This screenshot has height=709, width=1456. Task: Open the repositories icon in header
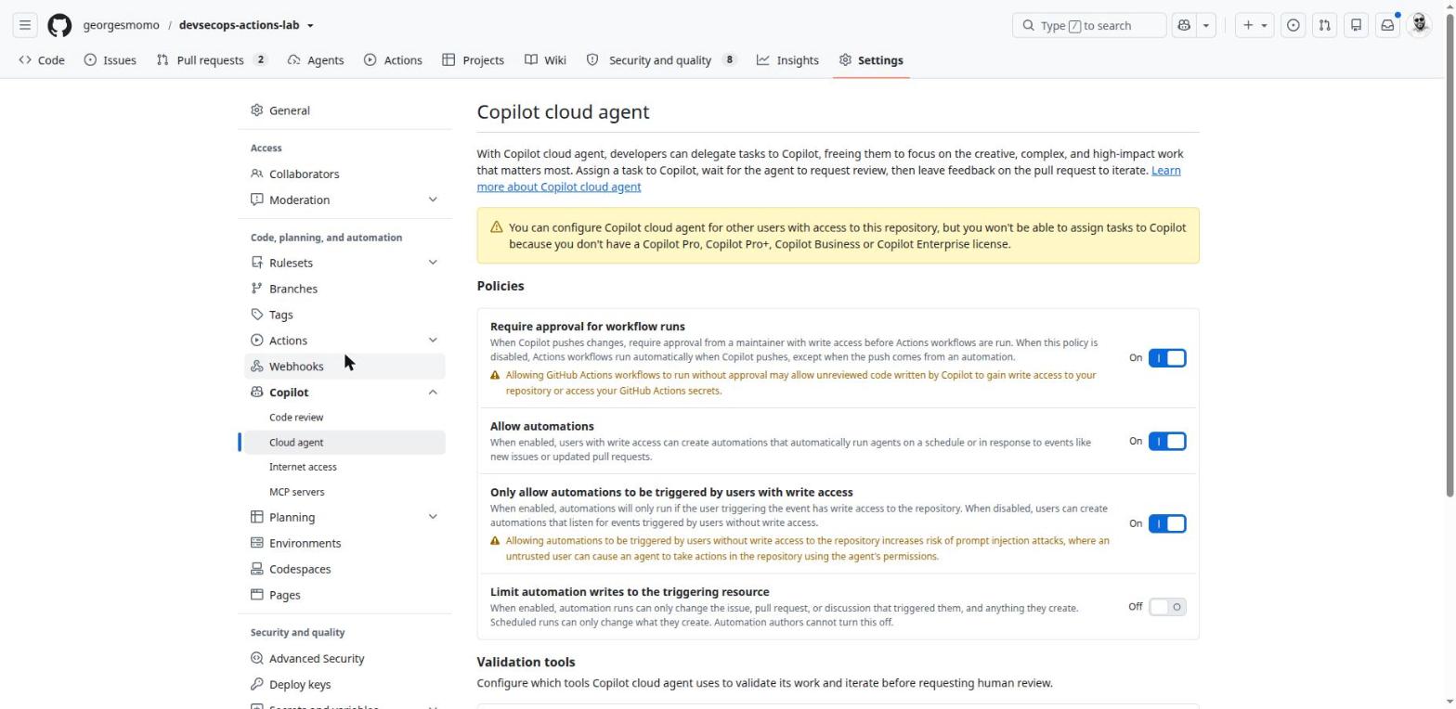(1356, 25)
